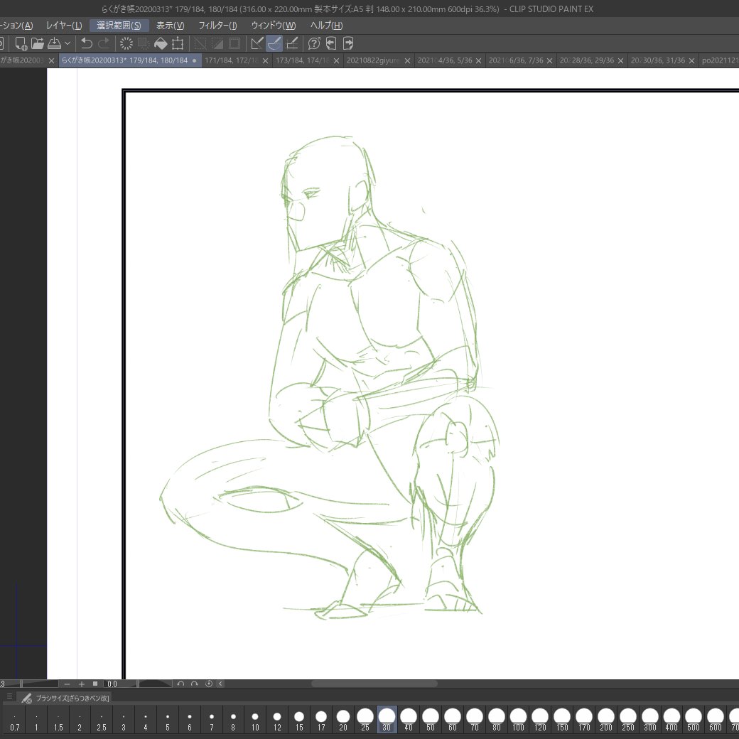
Task: Click the left chevron in status bar
Action: click(220, 684)
